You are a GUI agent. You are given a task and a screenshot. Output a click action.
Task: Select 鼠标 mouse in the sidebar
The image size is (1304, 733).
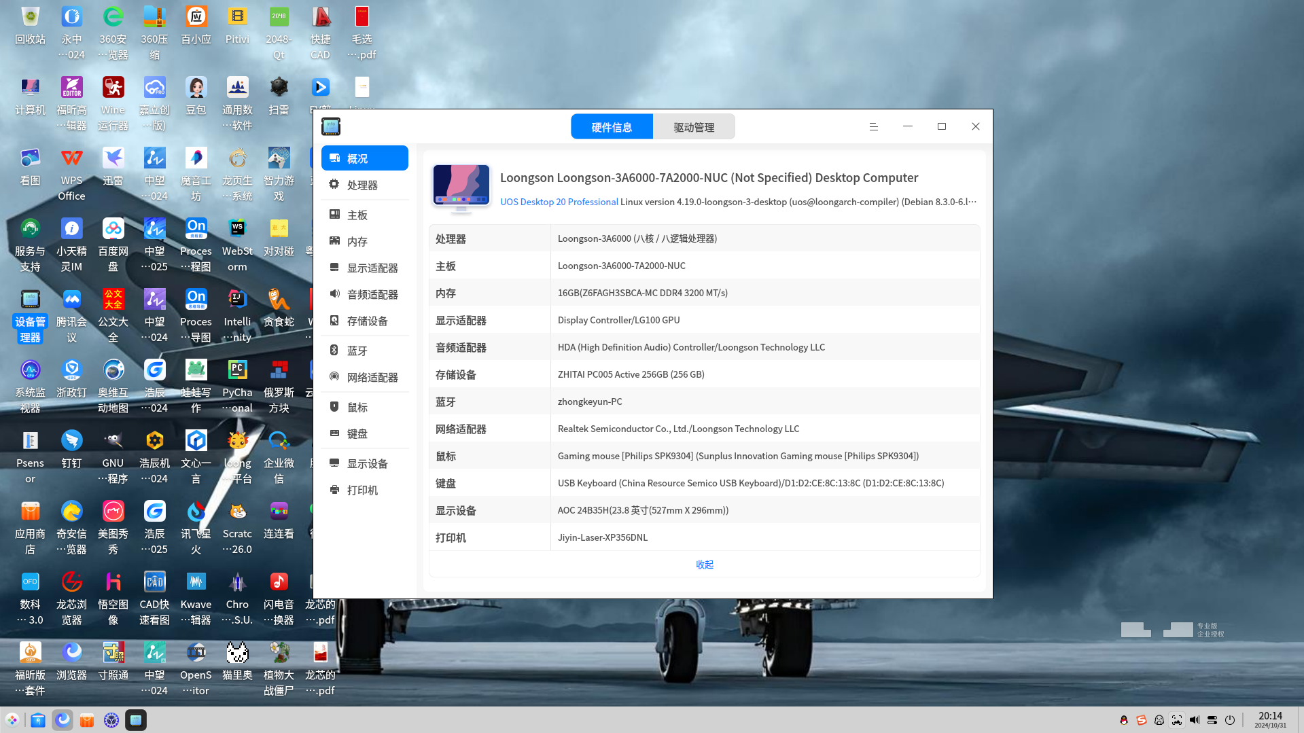(357, 407)
